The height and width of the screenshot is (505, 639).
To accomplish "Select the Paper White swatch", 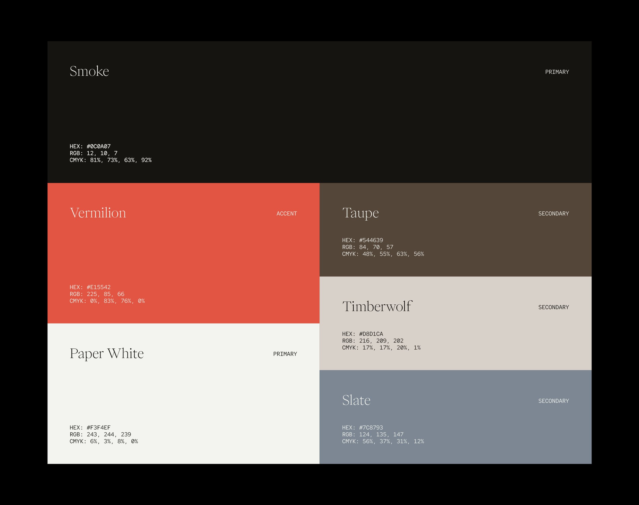I will [183, 393].
